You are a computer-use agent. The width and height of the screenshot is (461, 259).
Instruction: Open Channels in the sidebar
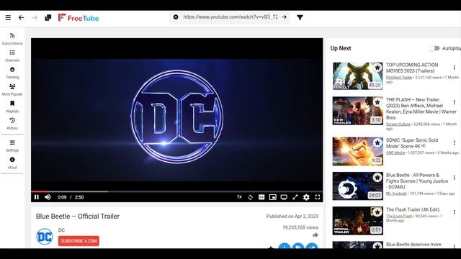tap(12, 56)
